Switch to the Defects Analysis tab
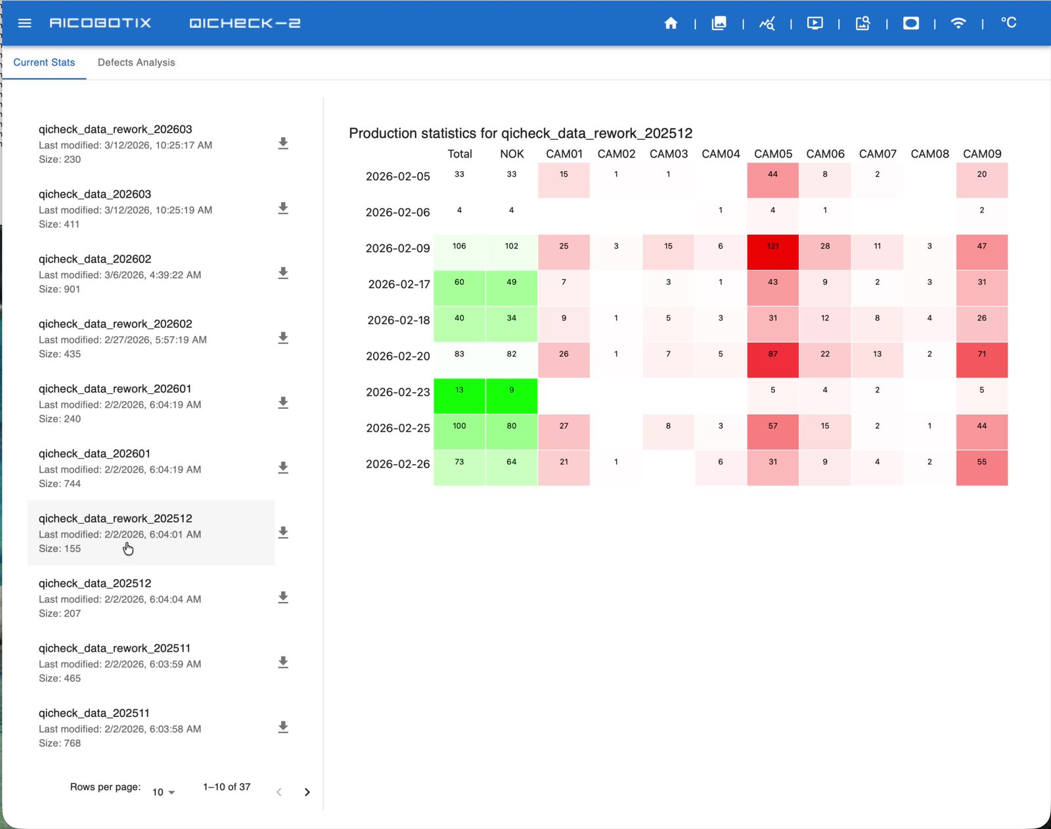Screen dimensions: 1051x829 click(137, 62)
